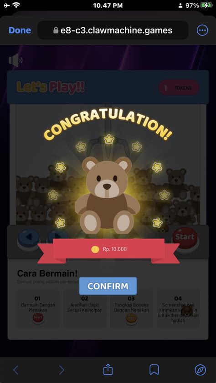The height and width of the screenshot is (383, 216).
Task: Tap step 03 orange Get icon
Action: click(131, 319)
